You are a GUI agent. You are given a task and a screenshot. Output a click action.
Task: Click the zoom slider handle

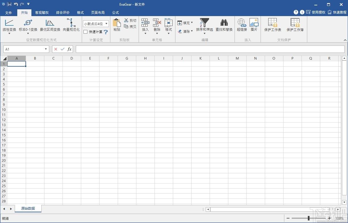point(309,218)
